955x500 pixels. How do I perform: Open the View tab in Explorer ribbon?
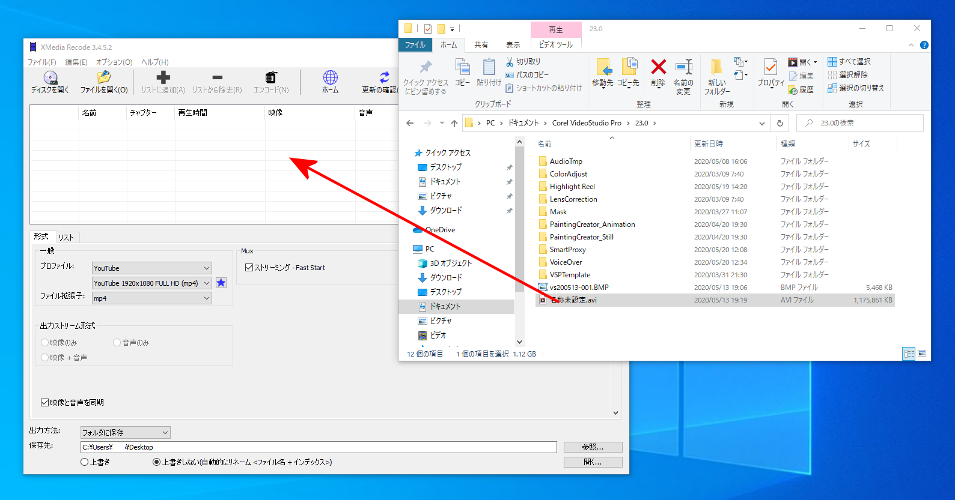pos(513,45)
